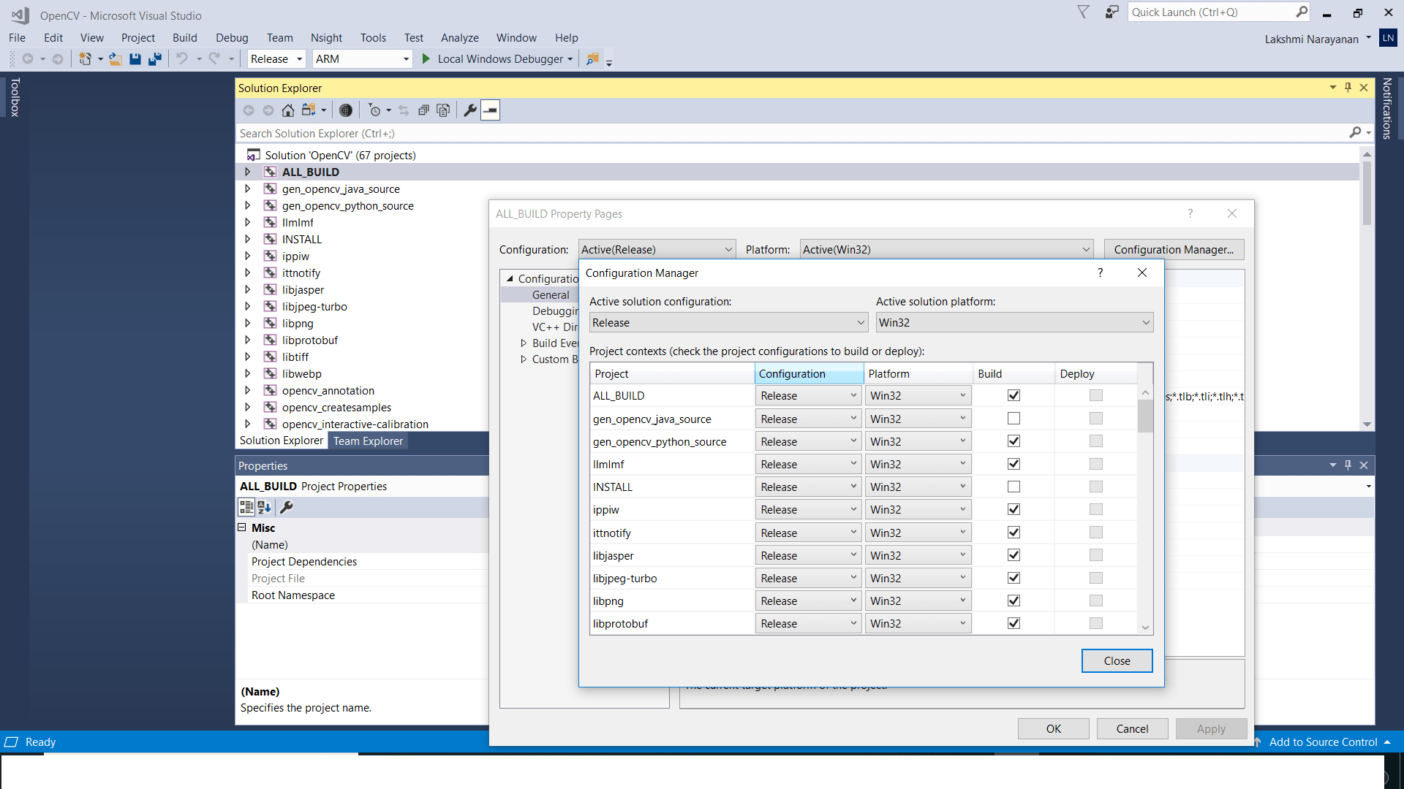This screenshot has width=1404, height=789.
Task: Switch Properties panel to categorized view
Action: 246,507
